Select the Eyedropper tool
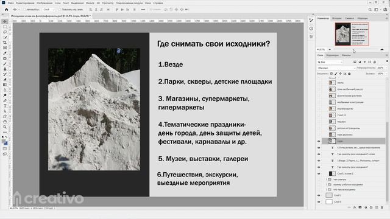The height and width of the screenshot is (219, 390). tap(5, 53)
